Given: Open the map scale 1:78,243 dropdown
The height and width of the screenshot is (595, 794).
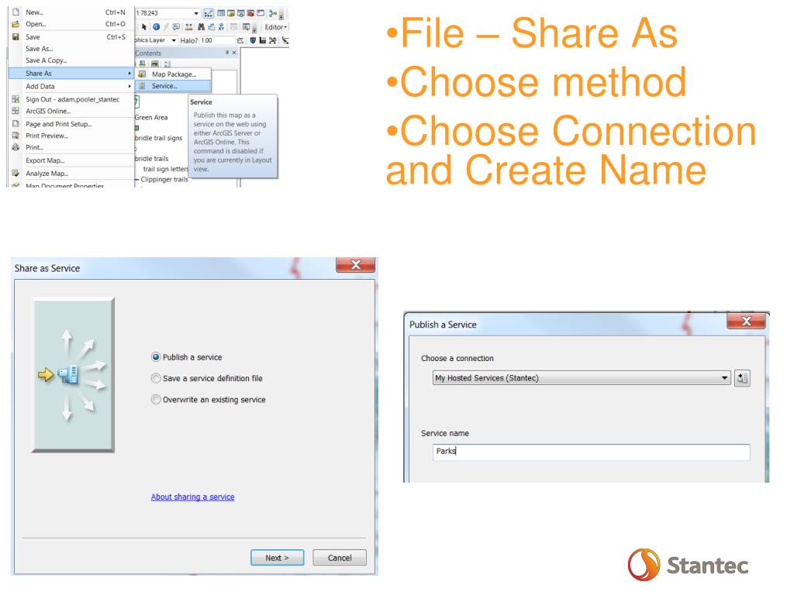Looking at the screenshot, I should pos(196,13).
